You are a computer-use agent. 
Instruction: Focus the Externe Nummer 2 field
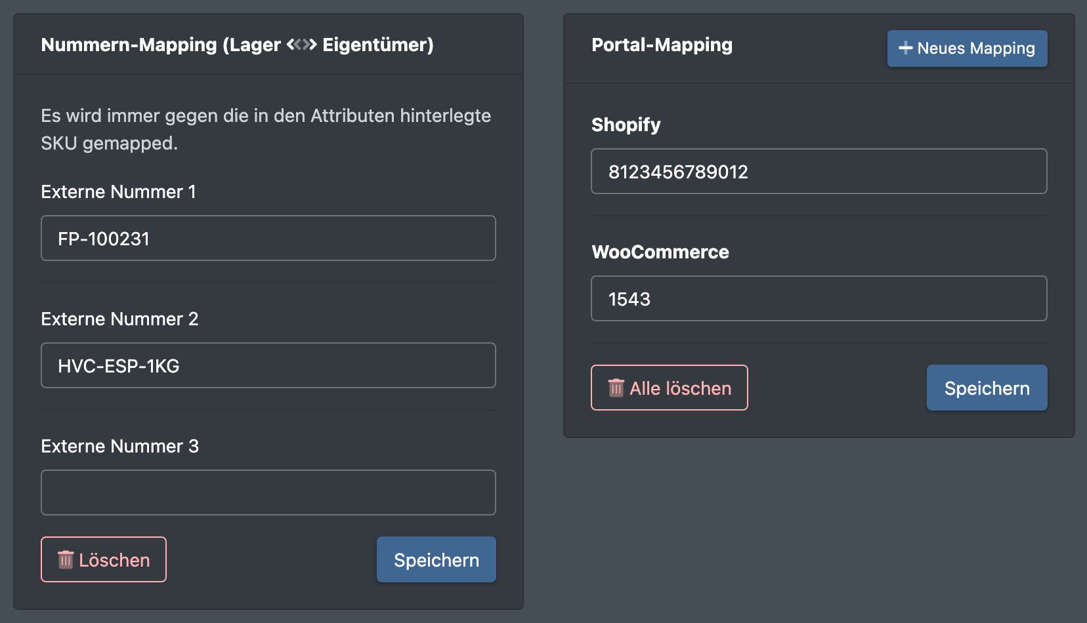pos(268,365)
